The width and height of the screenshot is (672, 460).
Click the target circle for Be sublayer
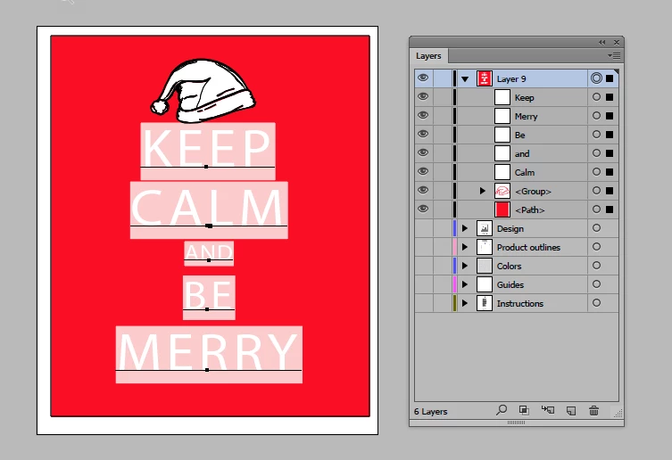click(x=596, y=134)
